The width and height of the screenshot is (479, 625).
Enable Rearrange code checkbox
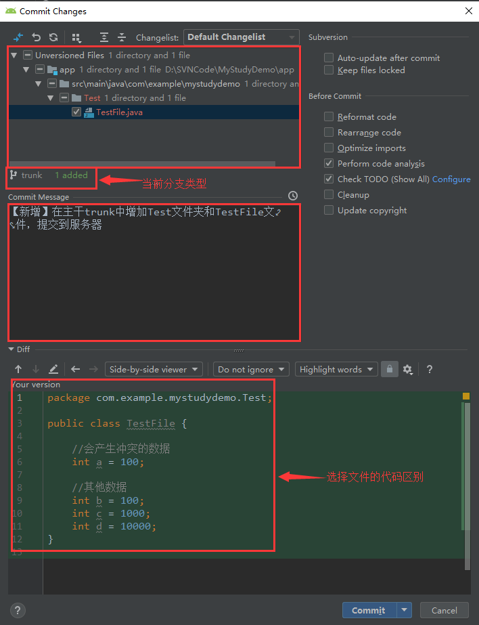pos(329,132)
